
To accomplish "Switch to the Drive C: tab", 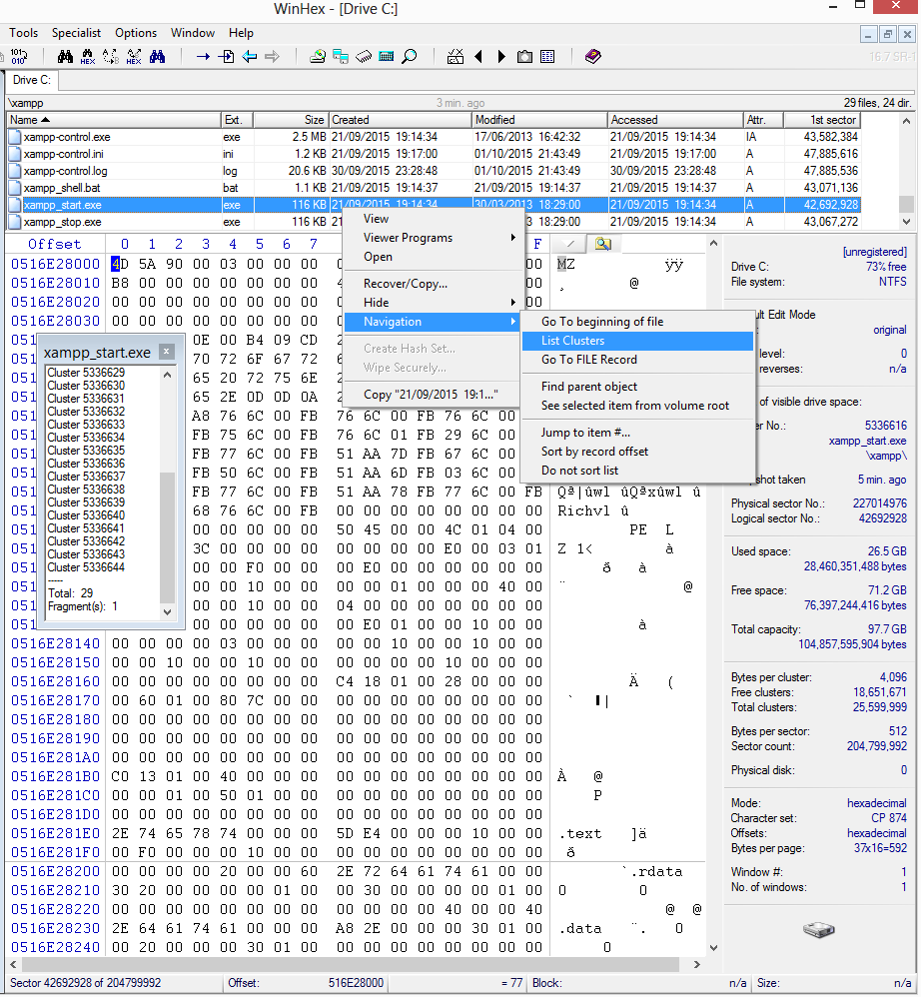I will 32,80.
